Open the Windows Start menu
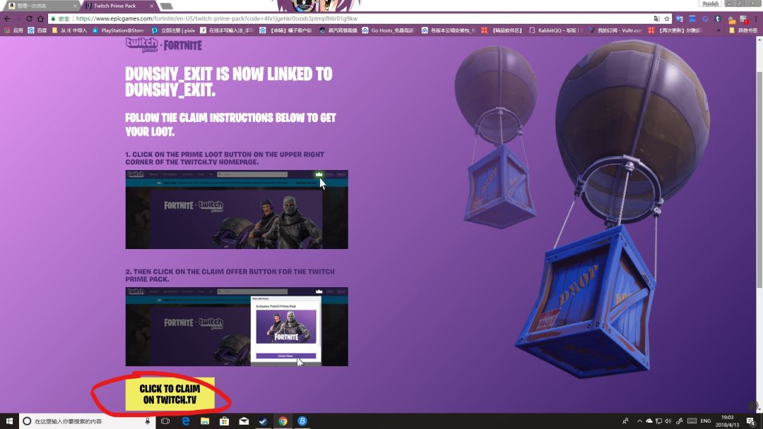The width and height of the screenshot is (763, 429). [9, 421]
